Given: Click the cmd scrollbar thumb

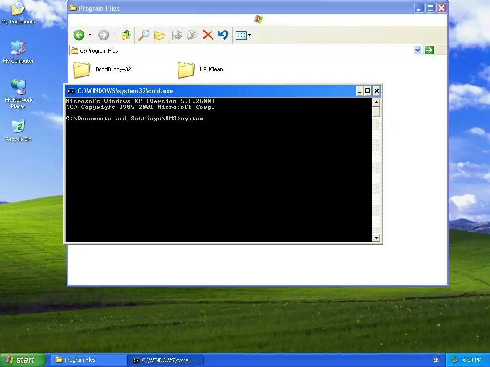Looking at the screenshot, I should coord(376,111).
